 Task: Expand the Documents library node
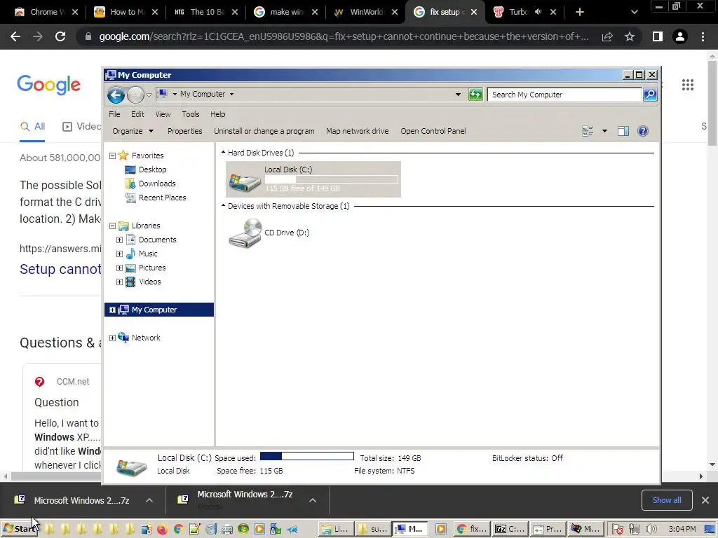[119, 240]
